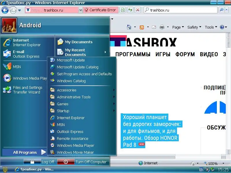Click the Trashbox logo on the page
Viewport: 231px width, 173px height.
pyautogui.click(x=143, y=41)
